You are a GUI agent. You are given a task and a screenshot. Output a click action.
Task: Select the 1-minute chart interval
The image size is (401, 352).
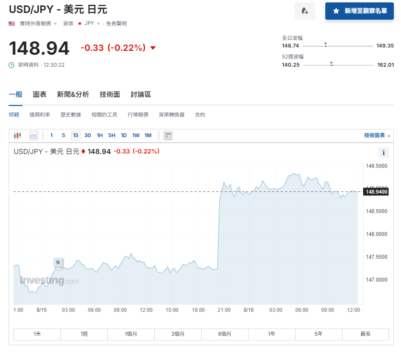pyautogui.click(x=52, y=136)
